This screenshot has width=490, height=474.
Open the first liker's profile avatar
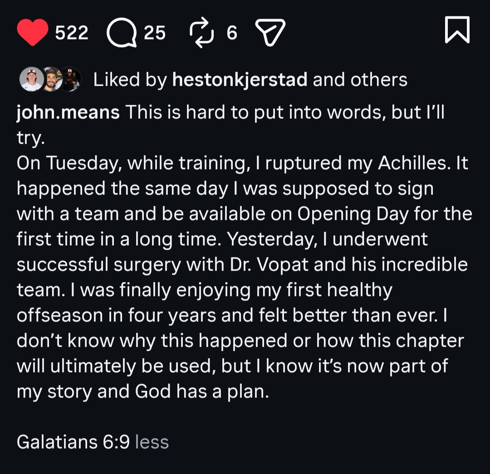tap(31, 80)
